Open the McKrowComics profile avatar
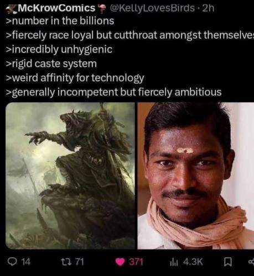Screen dimensions: 254x276 click(x=12, y=9)
